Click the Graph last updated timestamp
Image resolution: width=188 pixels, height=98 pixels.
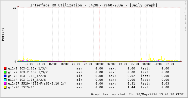137,94
